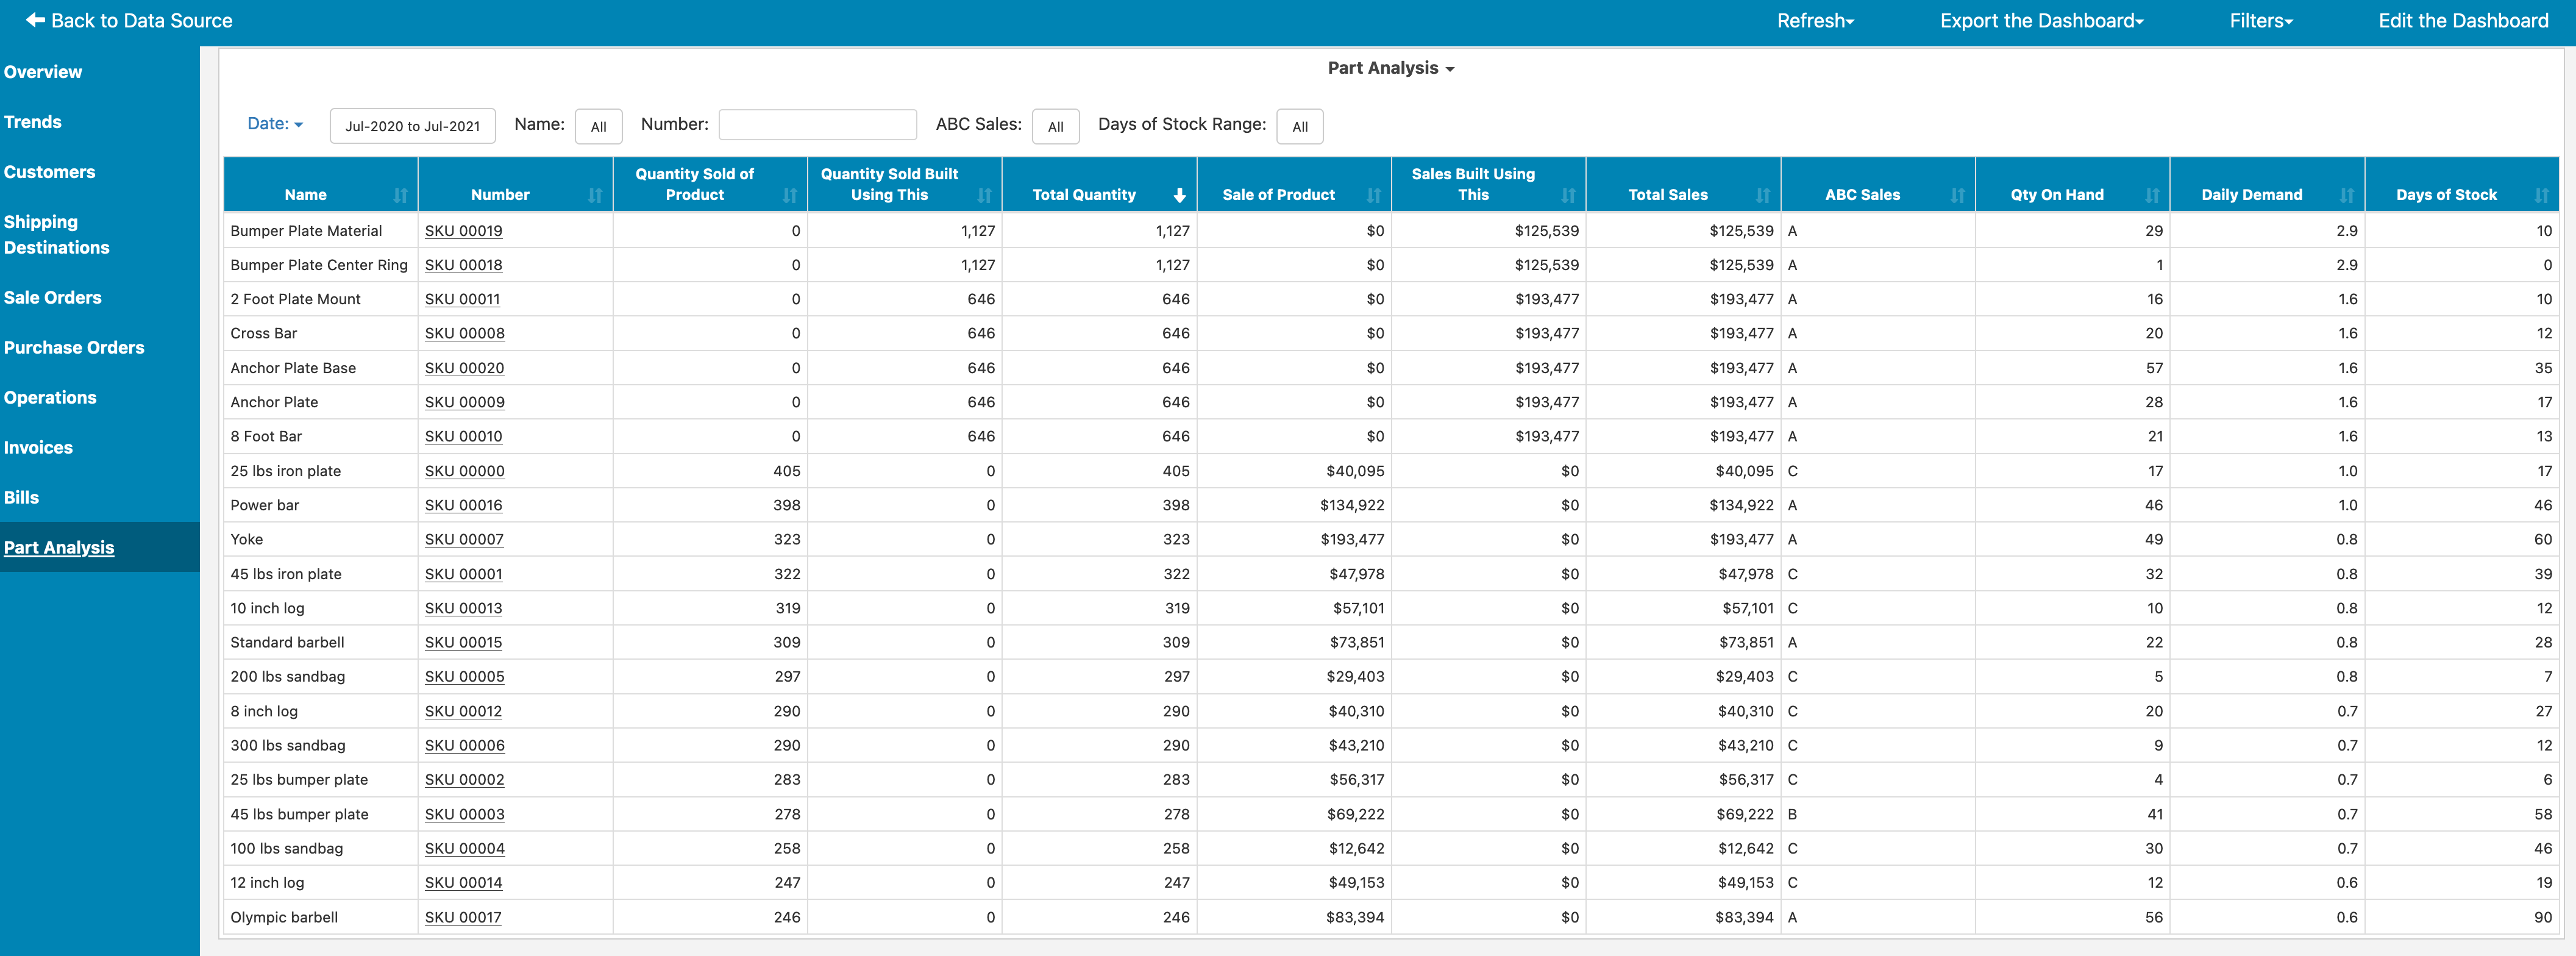Click ABC Sales B cell for 45 lbs bumper plate
The height and width of the screenshot is (956, 2576).
click(1877, 814)
